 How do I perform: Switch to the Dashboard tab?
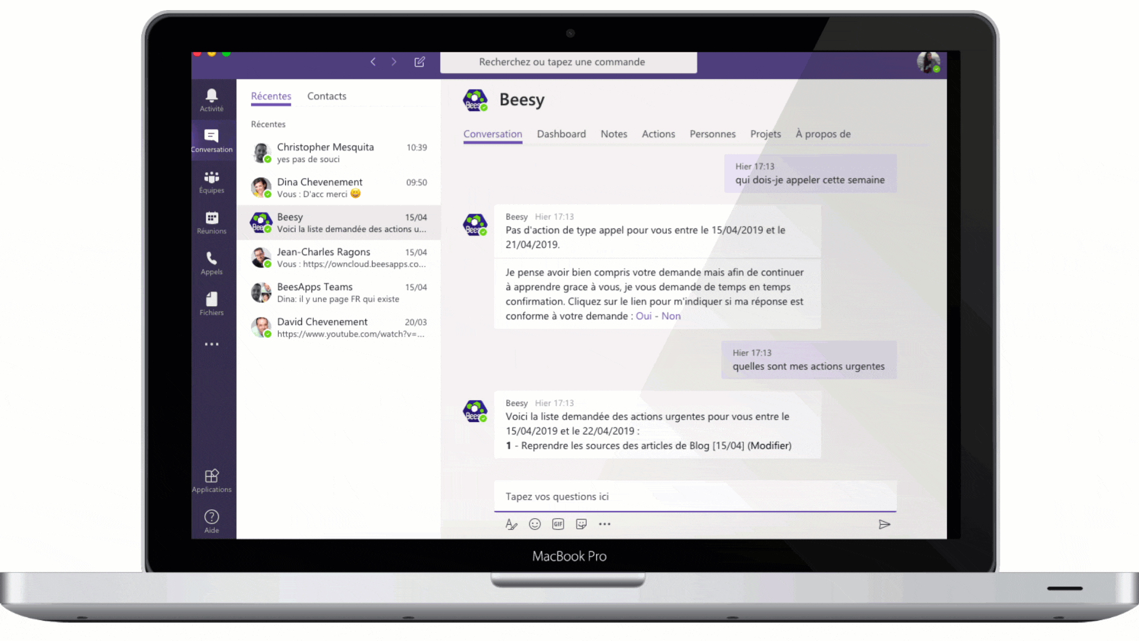click(561, 134)
